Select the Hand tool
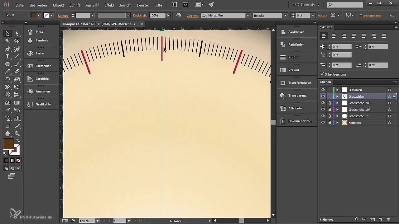Image resolution: width=399 pixels, height=224 pixels. 7,134
